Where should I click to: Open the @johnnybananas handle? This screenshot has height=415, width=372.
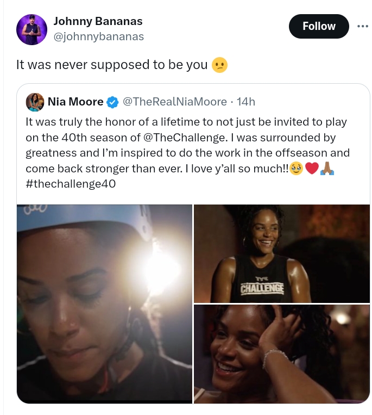99,36
